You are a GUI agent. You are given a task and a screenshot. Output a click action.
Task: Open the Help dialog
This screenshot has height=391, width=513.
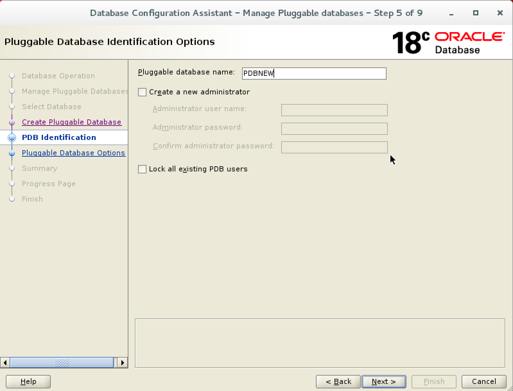point(28,381)
